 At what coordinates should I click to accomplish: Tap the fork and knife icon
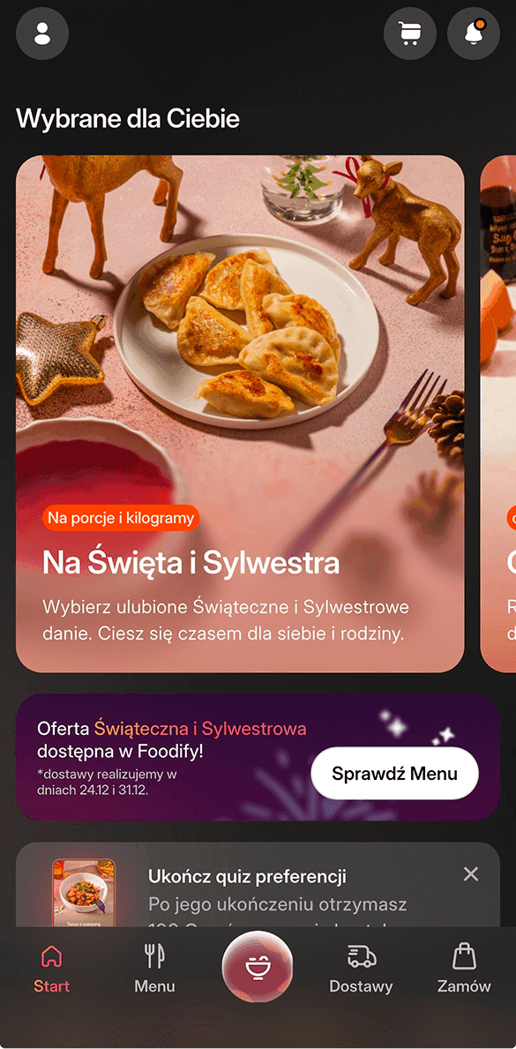(154, 956)
